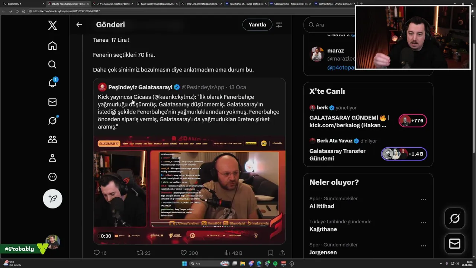Viewport: 476px width, 268px height.
Task: Open Messages envelope icon in sidebar
Action: tap(52, 102)
